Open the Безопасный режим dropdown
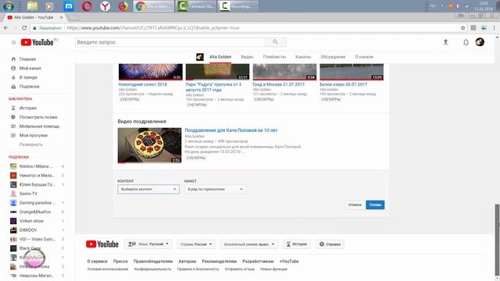The image size is (500, 281). pos(249,244)
